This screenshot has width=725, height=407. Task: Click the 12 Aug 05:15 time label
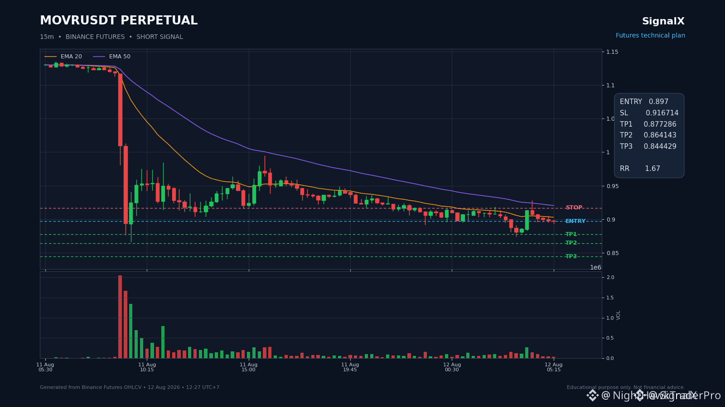(553, 367)
